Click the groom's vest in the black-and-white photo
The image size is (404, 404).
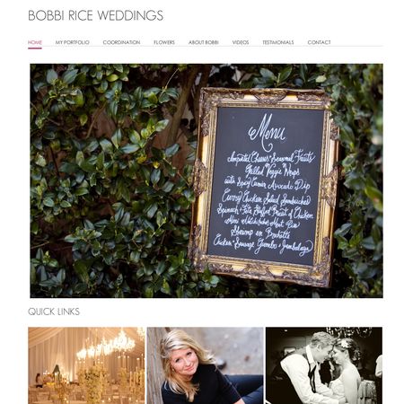pos(310,374)
